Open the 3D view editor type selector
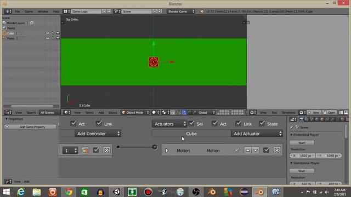Image resolution: width=351 pixels, height=197 pixels. point(67,112)
